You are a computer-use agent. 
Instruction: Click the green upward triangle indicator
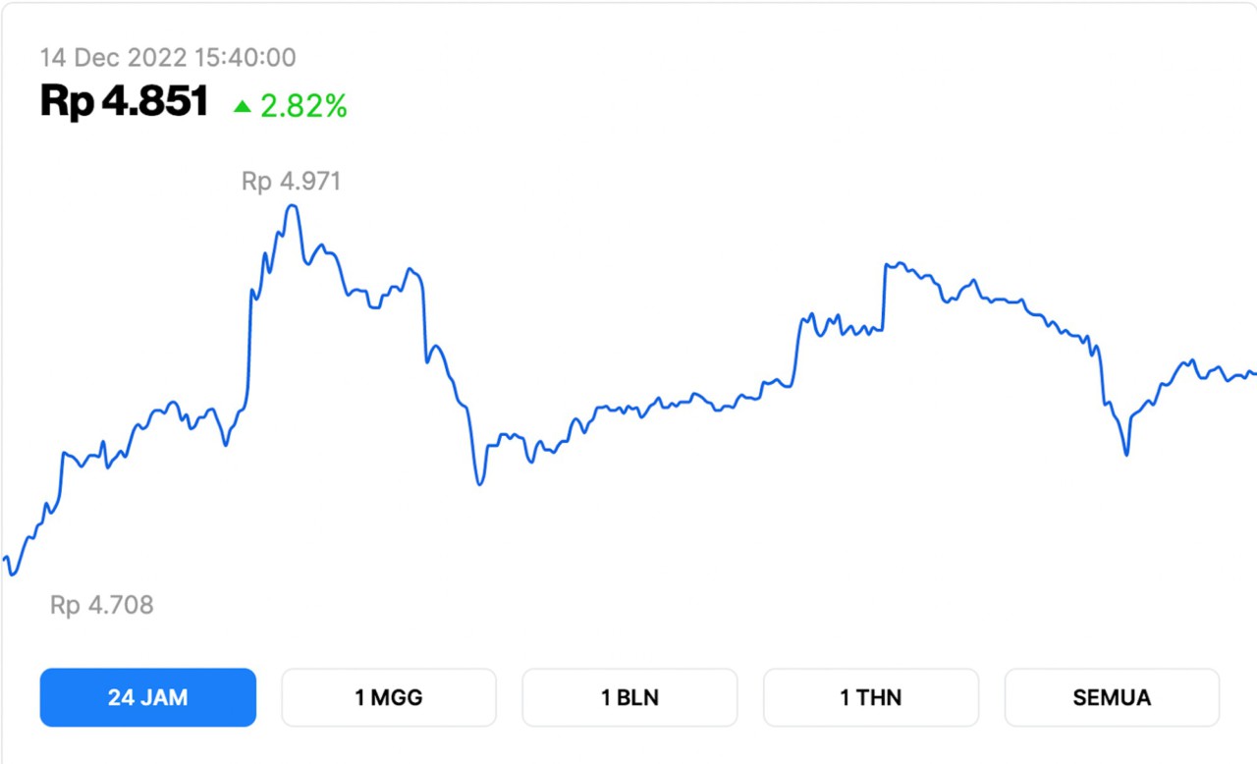point(241,106)
